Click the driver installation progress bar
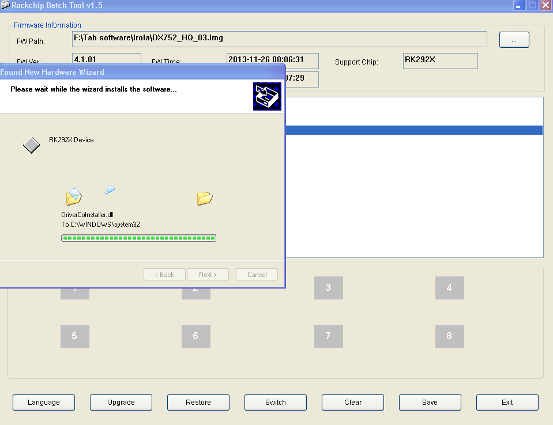 [138, 238]
